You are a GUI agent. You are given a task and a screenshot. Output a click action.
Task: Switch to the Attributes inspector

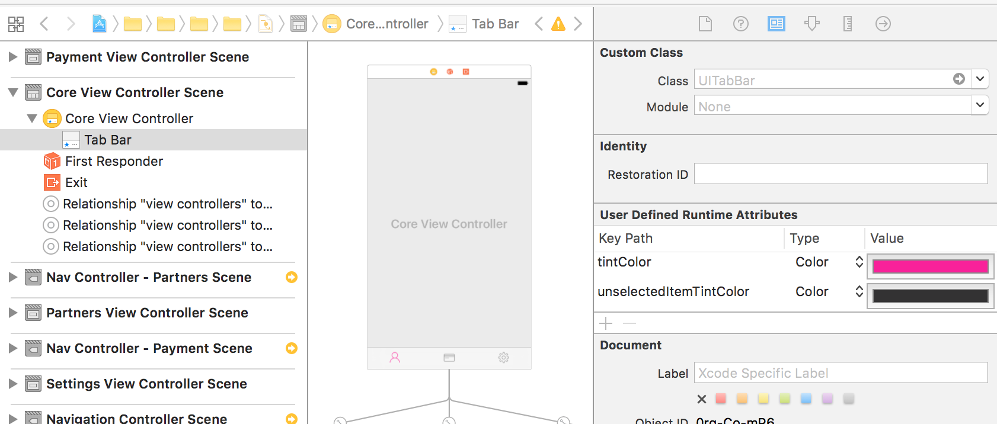point(811,24)
